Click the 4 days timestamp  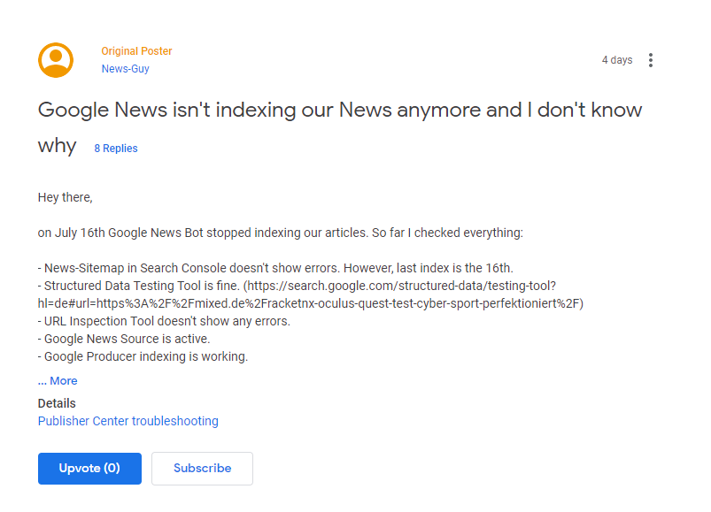616,59
